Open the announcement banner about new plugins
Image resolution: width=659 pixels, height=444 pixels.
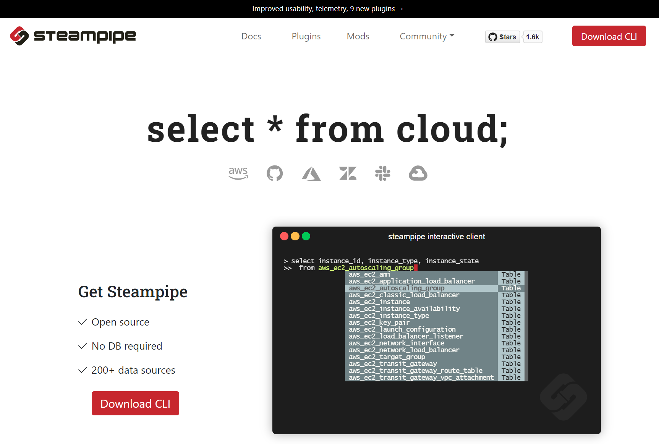coord(328,9)
